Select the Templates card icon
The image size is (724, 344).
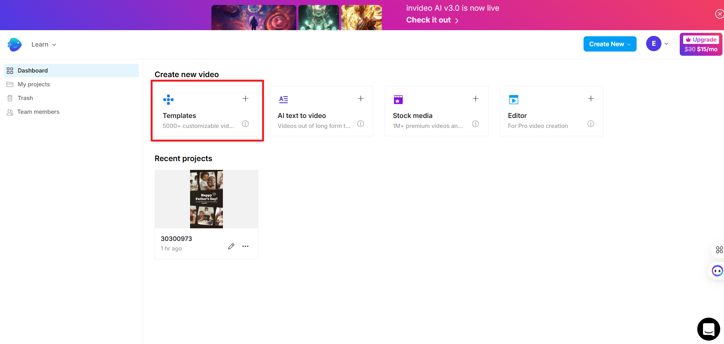pyautogui.click(x=168, y=99)
